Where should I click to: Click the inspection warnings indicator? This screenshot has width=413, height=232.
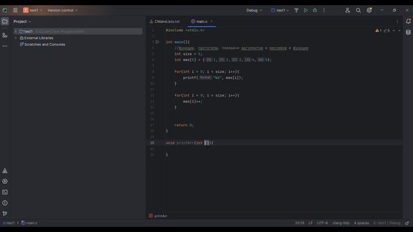tap(383, 30)
